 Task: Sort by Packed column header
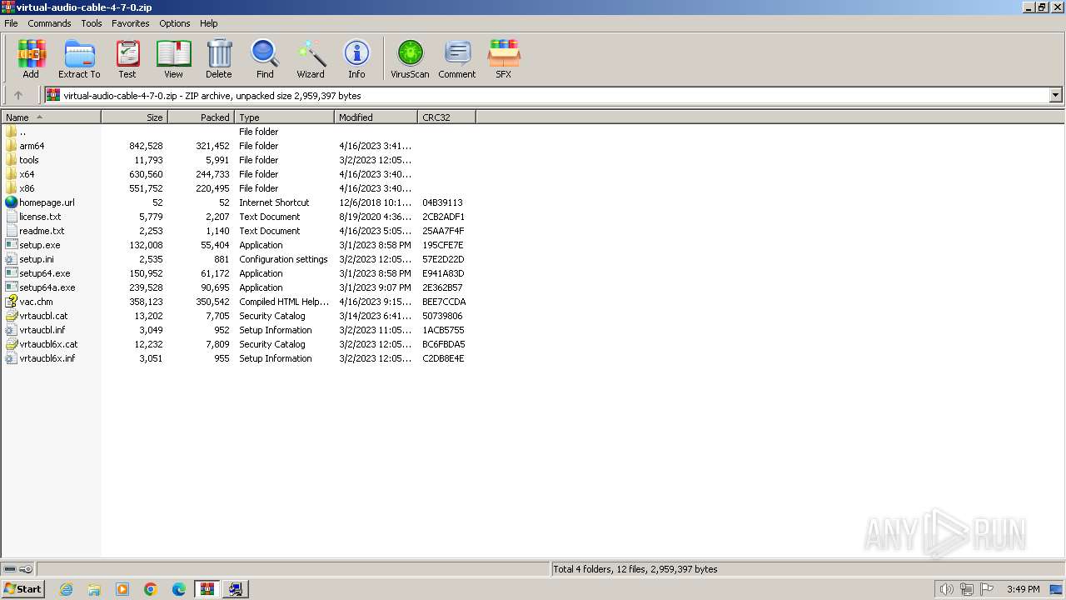point(202,117)
